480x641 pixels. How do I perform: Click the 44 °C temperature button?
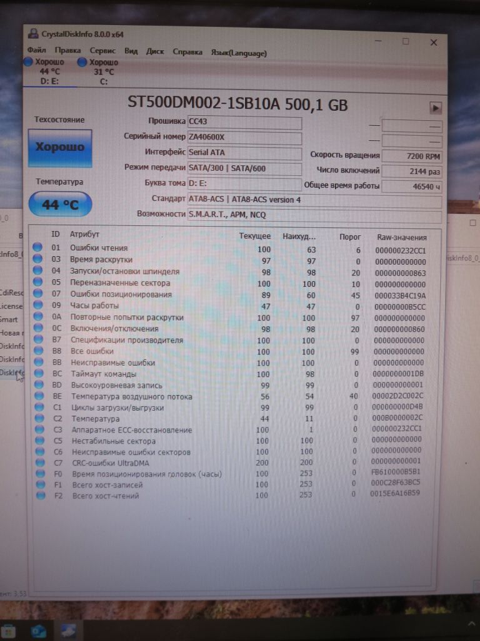click(x=60, y=204)
